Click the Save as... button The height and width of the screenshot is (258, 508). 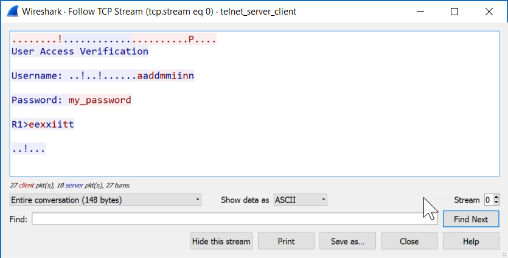tap(347, 242)
